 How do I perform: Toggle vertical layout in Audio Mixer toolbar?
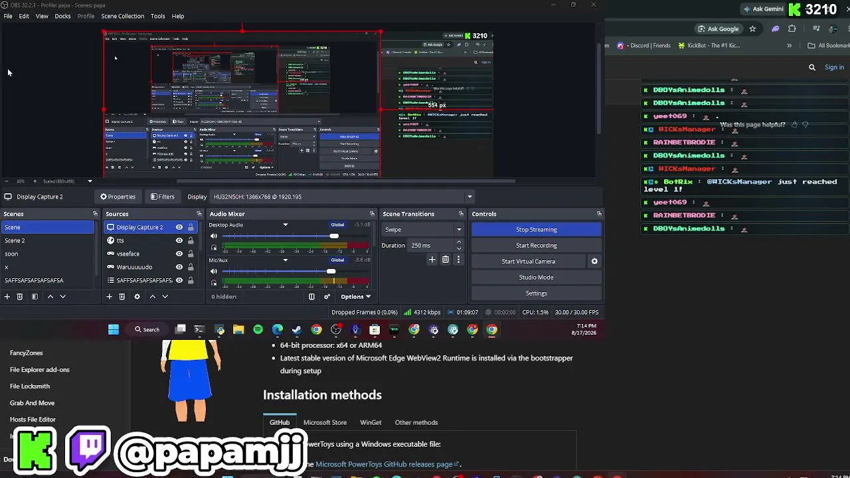pyautogui.click(x=311, y=297)
